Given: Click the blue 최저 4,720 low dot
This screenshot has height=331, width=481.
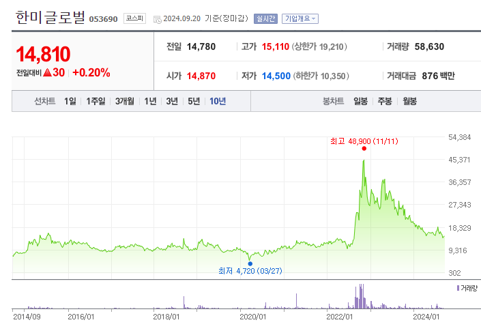Looking at the screenshot, I should [250, 263].
